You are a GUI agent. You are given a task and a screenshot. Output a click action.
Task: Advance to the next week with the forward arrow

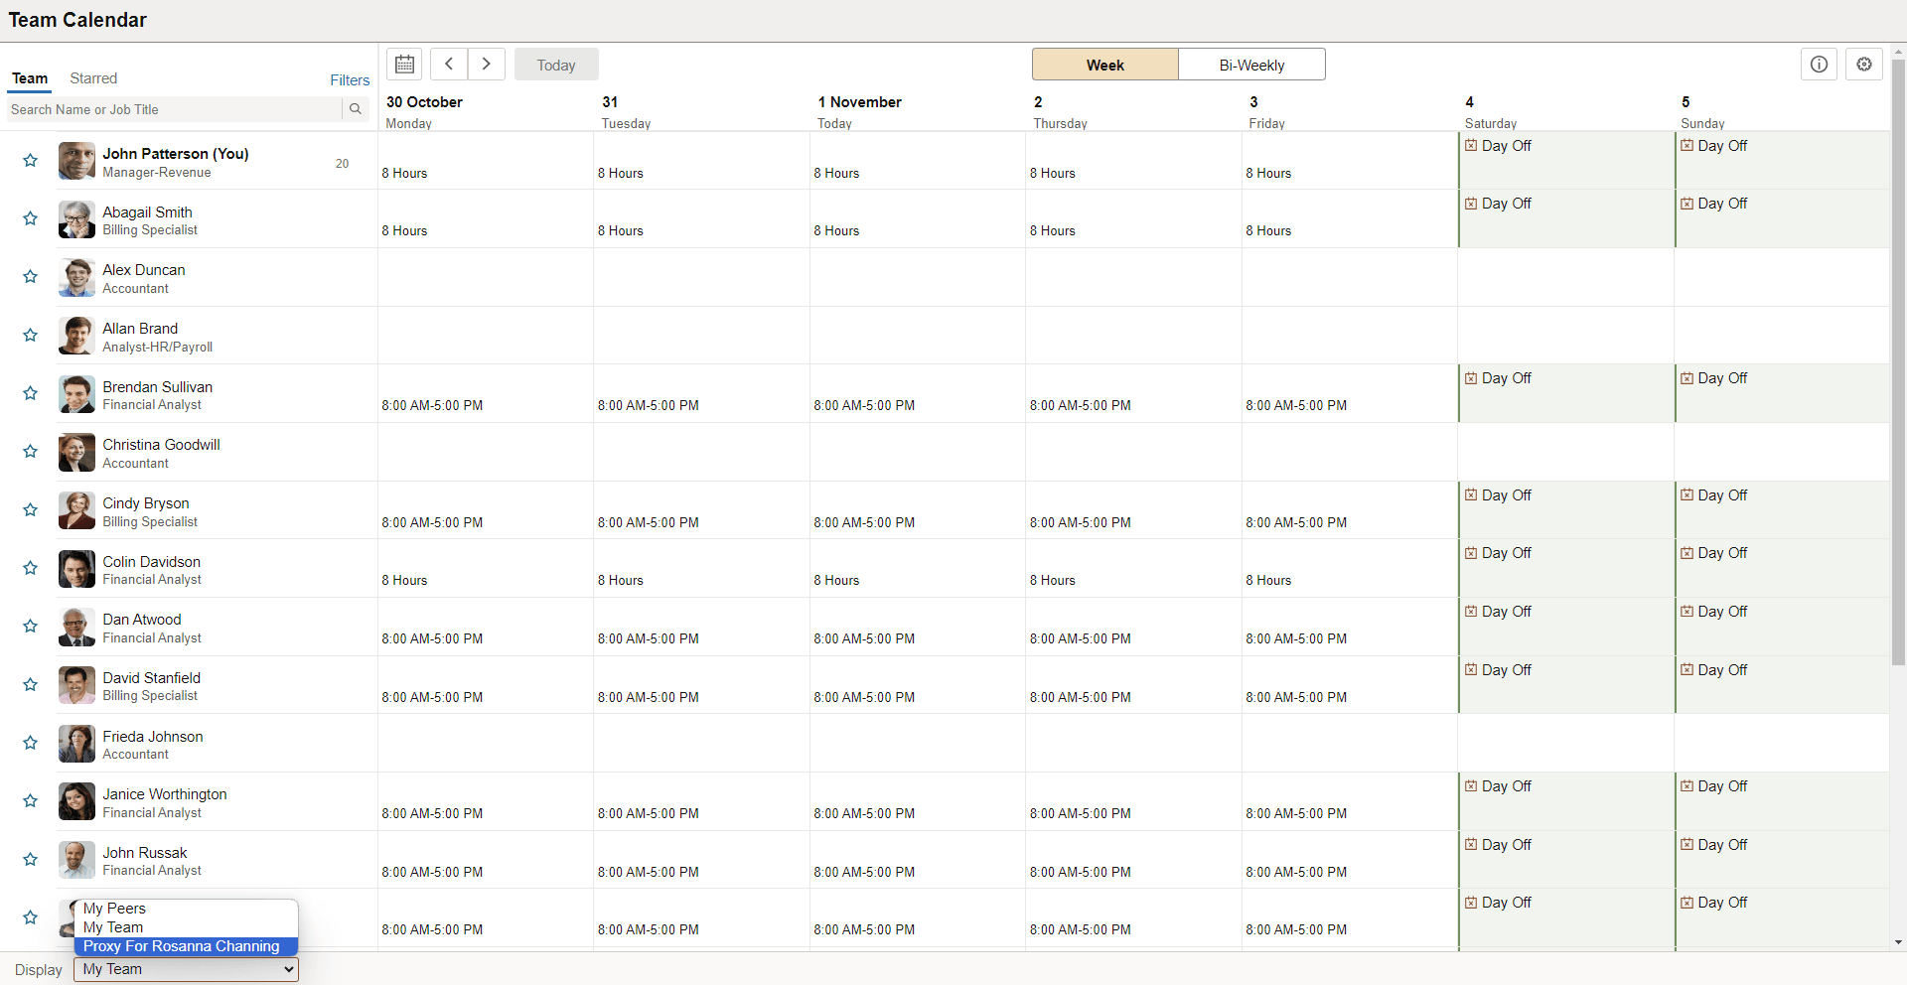coord(486,64)
